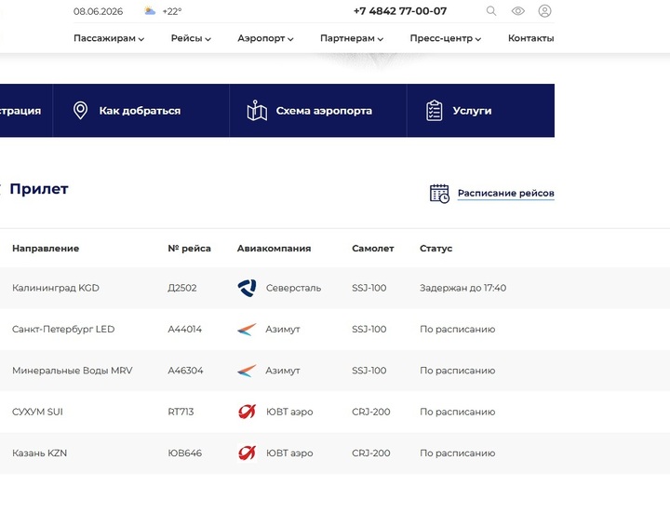Image resolution: width=670 pixels, height=514 pixels.
Task: Call the phone number +7 4842 77-00-07
Action: click(x=400, y=11)
